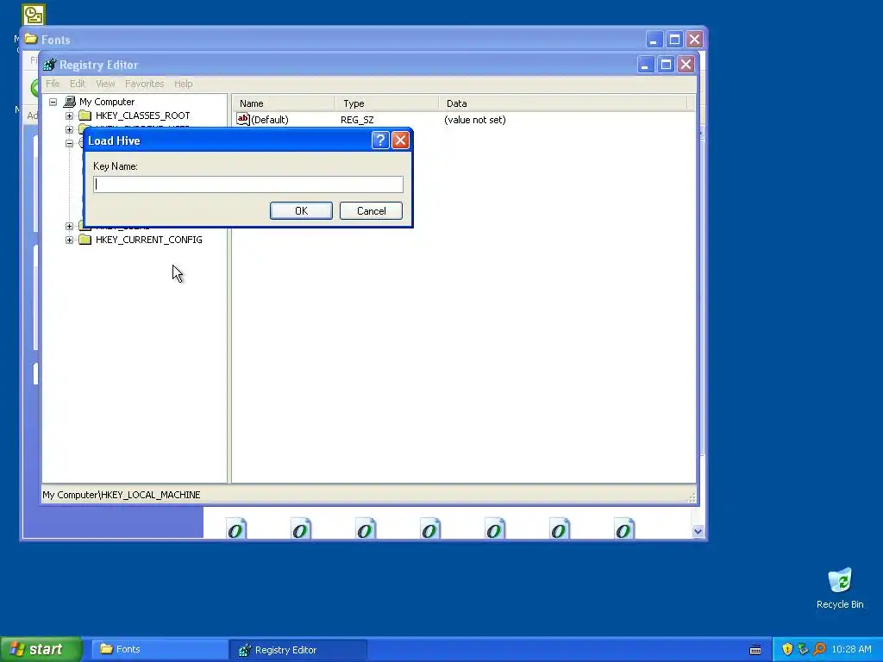
Task: Click the security shield tray icon
Action: 787,649
